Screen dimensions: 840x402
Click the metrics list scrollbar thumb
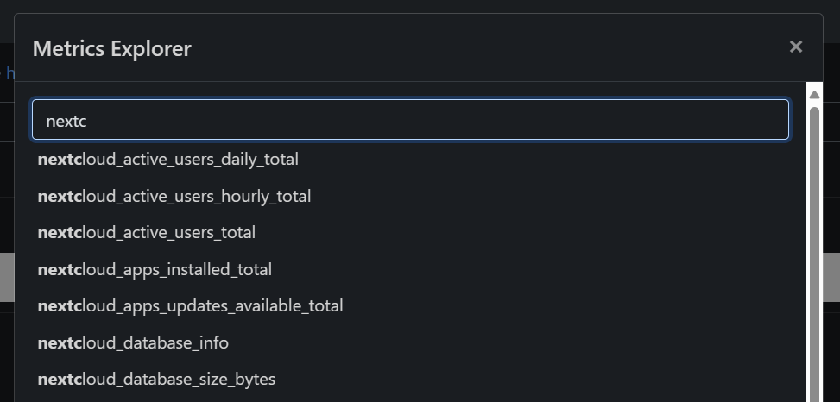pyautogui.click(x=814, y=254)
